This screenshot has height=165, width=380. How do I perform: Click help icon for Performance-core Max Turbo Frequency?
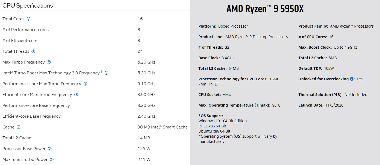85,84
